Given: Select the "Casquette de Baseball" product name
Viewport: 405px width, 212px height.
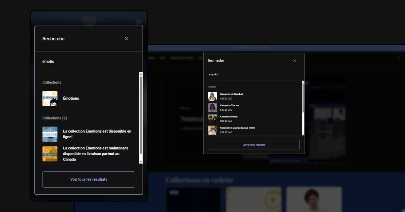Looking at the screenshot, I should point(232,94).
